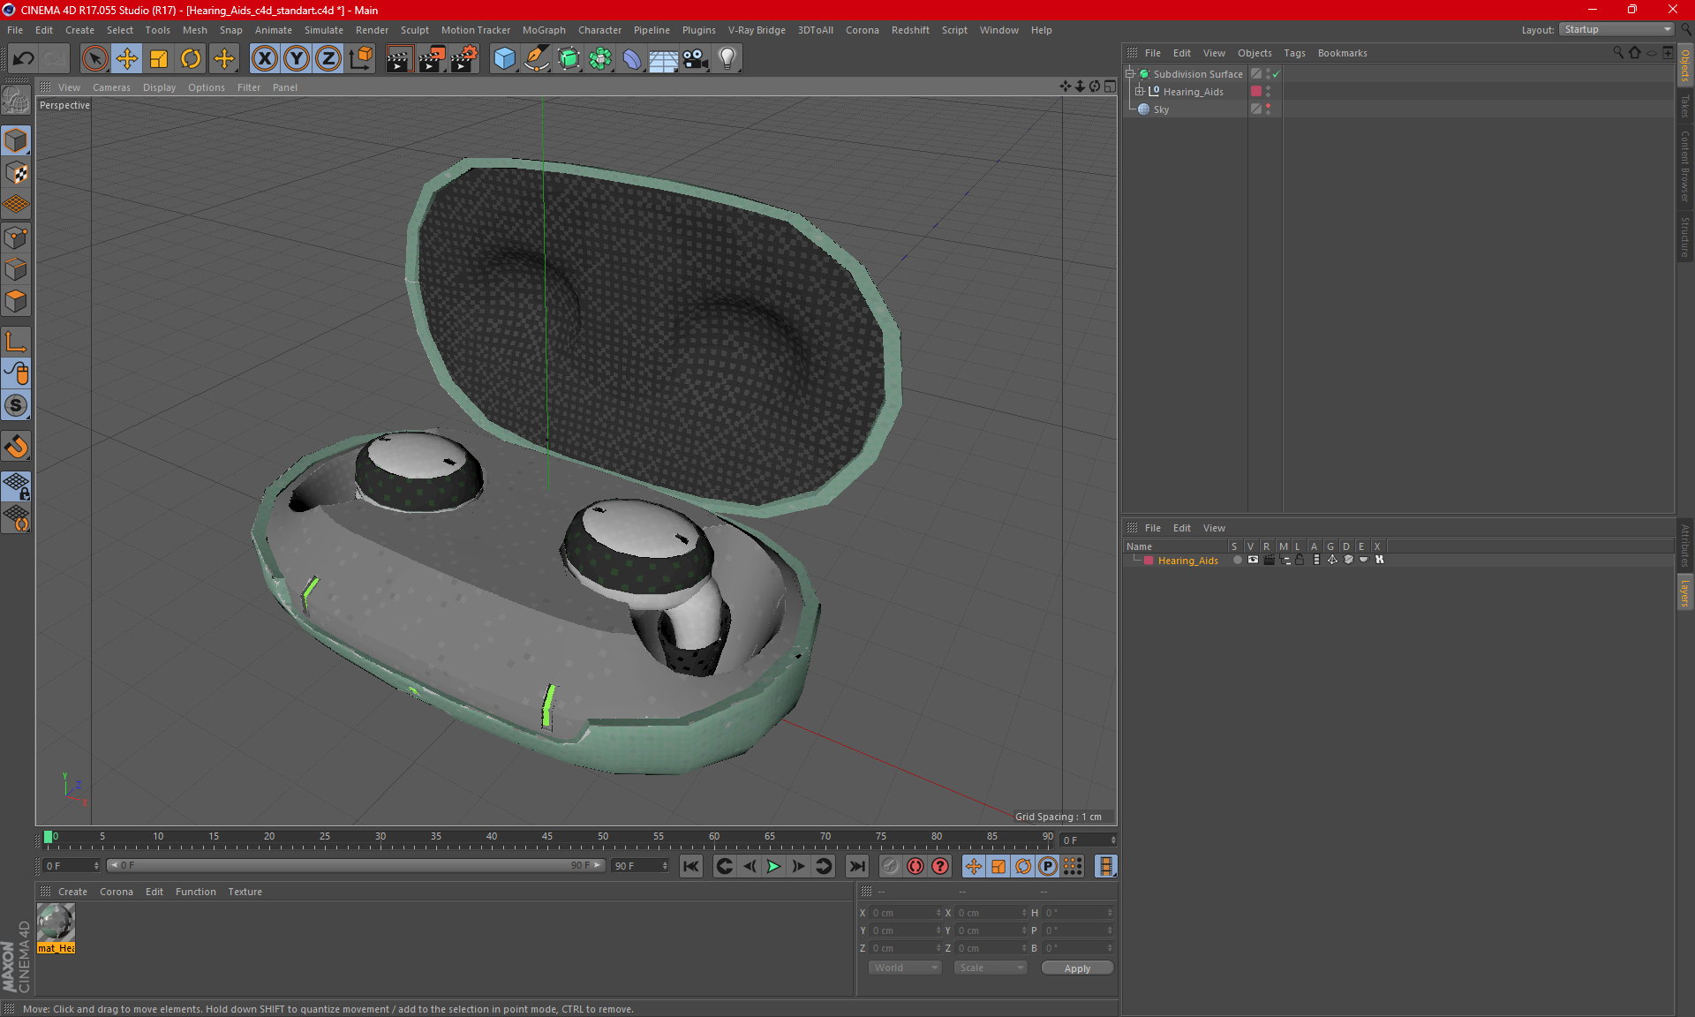Toggle Y axis lock
The width and height of the screenshot is (1695, 1017).
click(297, 59)
